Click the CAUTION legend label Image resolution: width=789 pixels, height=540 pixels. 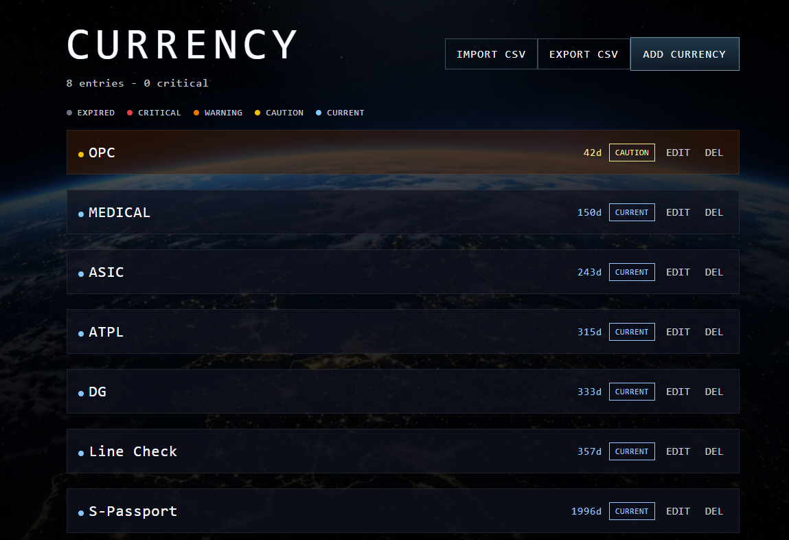click(x=284, y=113)
